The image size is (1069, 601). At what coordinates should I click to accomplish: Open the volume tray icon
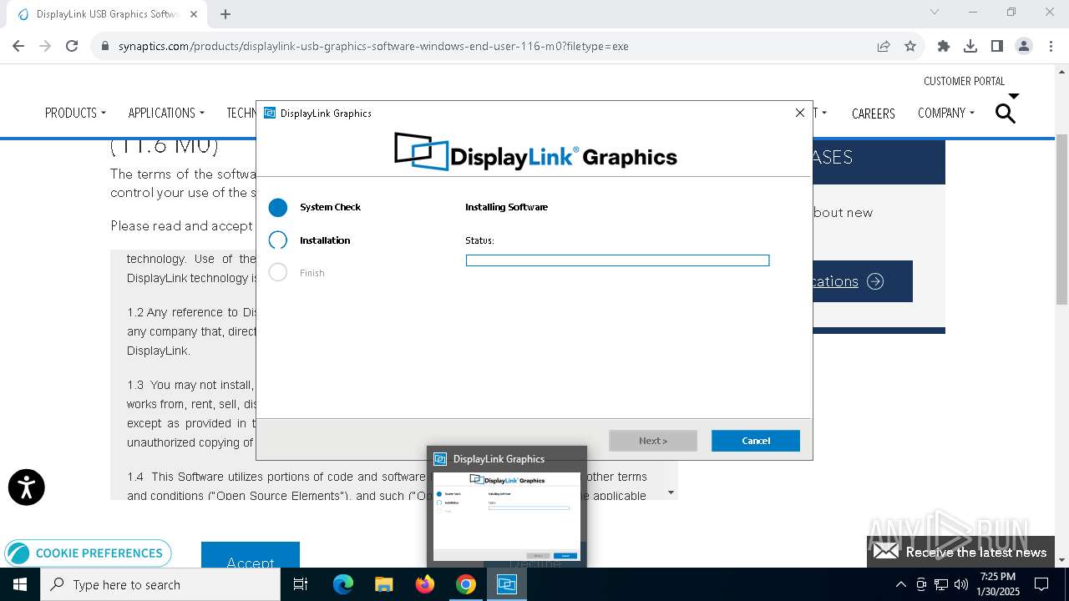tap(961, 584)
